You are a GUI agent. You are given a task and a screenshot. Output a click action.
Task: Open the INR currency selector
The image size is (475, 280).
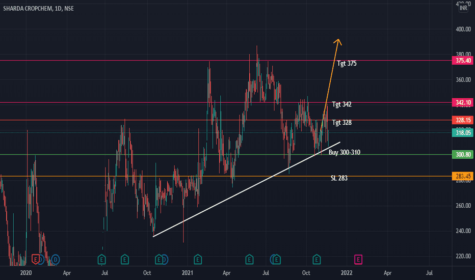[x=463, y=8]
